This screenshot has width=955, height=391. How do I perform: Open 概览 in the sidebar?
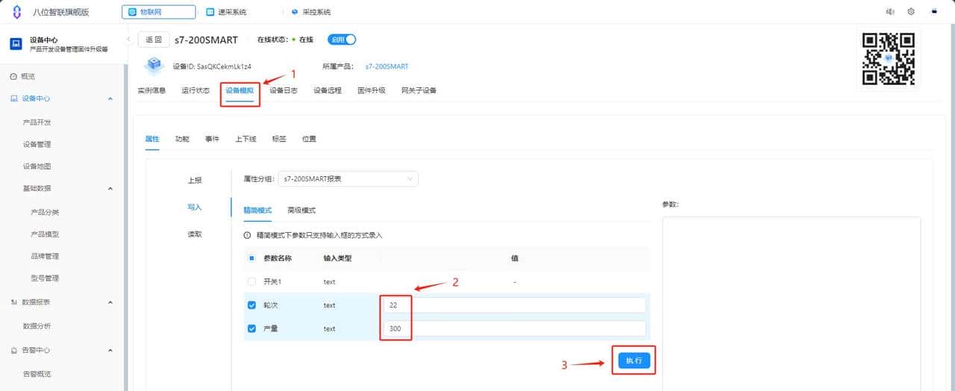point(28,76)
